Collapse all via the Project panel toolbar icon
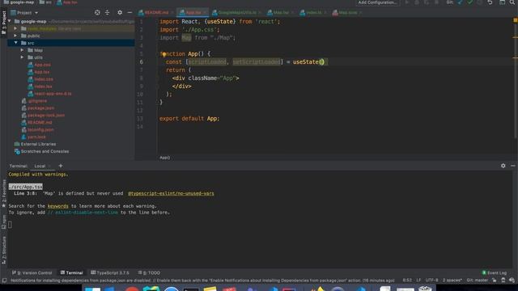Screen dimensions: 518x291 pyautogui.click(x=108, y=13)
